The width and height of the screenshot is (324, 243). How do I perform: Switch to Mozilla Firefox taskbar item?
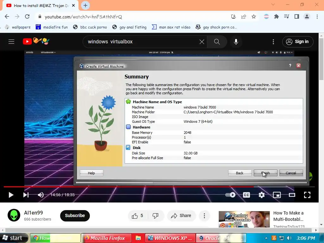[x=106, y=238]
